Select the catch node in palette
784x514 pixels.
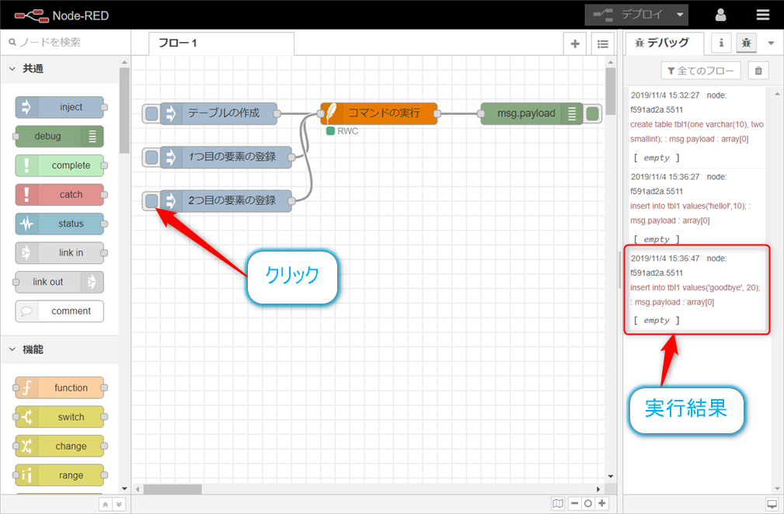(60, 194)
